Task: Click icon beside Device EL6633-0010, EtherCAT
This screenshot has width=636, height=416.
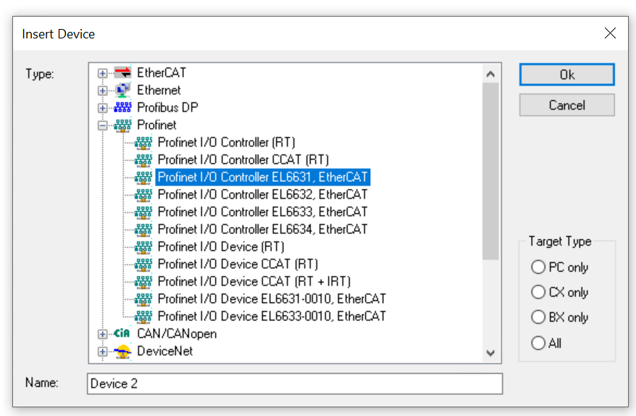Action: point(143,316)
